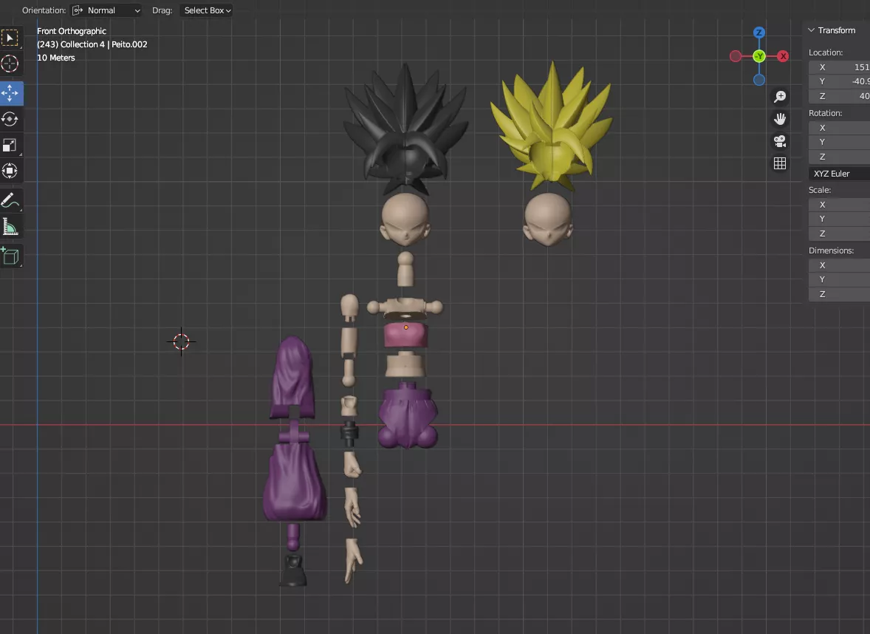
Task: Click the Z axis on navigation gizmo
Action: pyautogui.click(x=759, y=33)
